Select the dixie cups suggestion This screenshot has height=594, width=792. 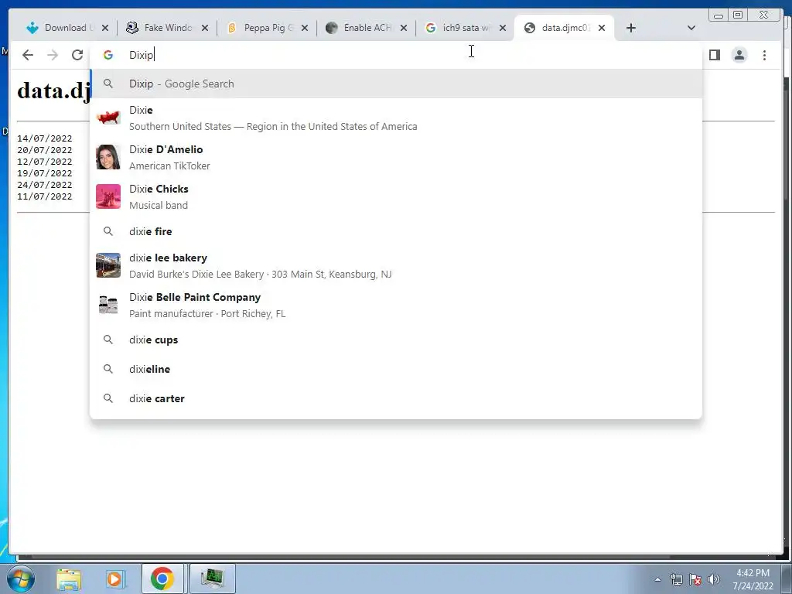click(x=396, y=340)
